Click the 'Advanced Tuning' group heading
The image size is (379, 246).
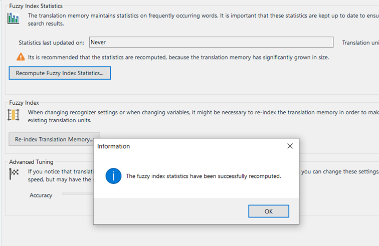(x=31, y=162)
